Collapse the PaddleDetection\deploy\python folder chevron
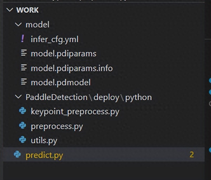Image resolution: width=211 pixels, height=180 pixels. pyautogui.click(x=18, y=97)
